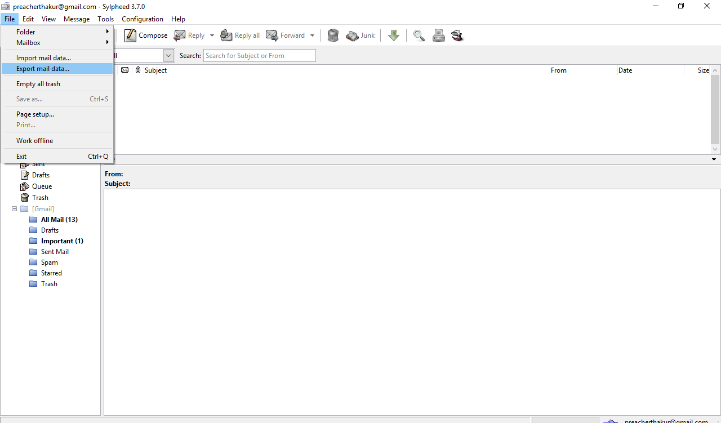Click the printer toolbar icon
Screen dimensions: 721x423
point(439,35)
